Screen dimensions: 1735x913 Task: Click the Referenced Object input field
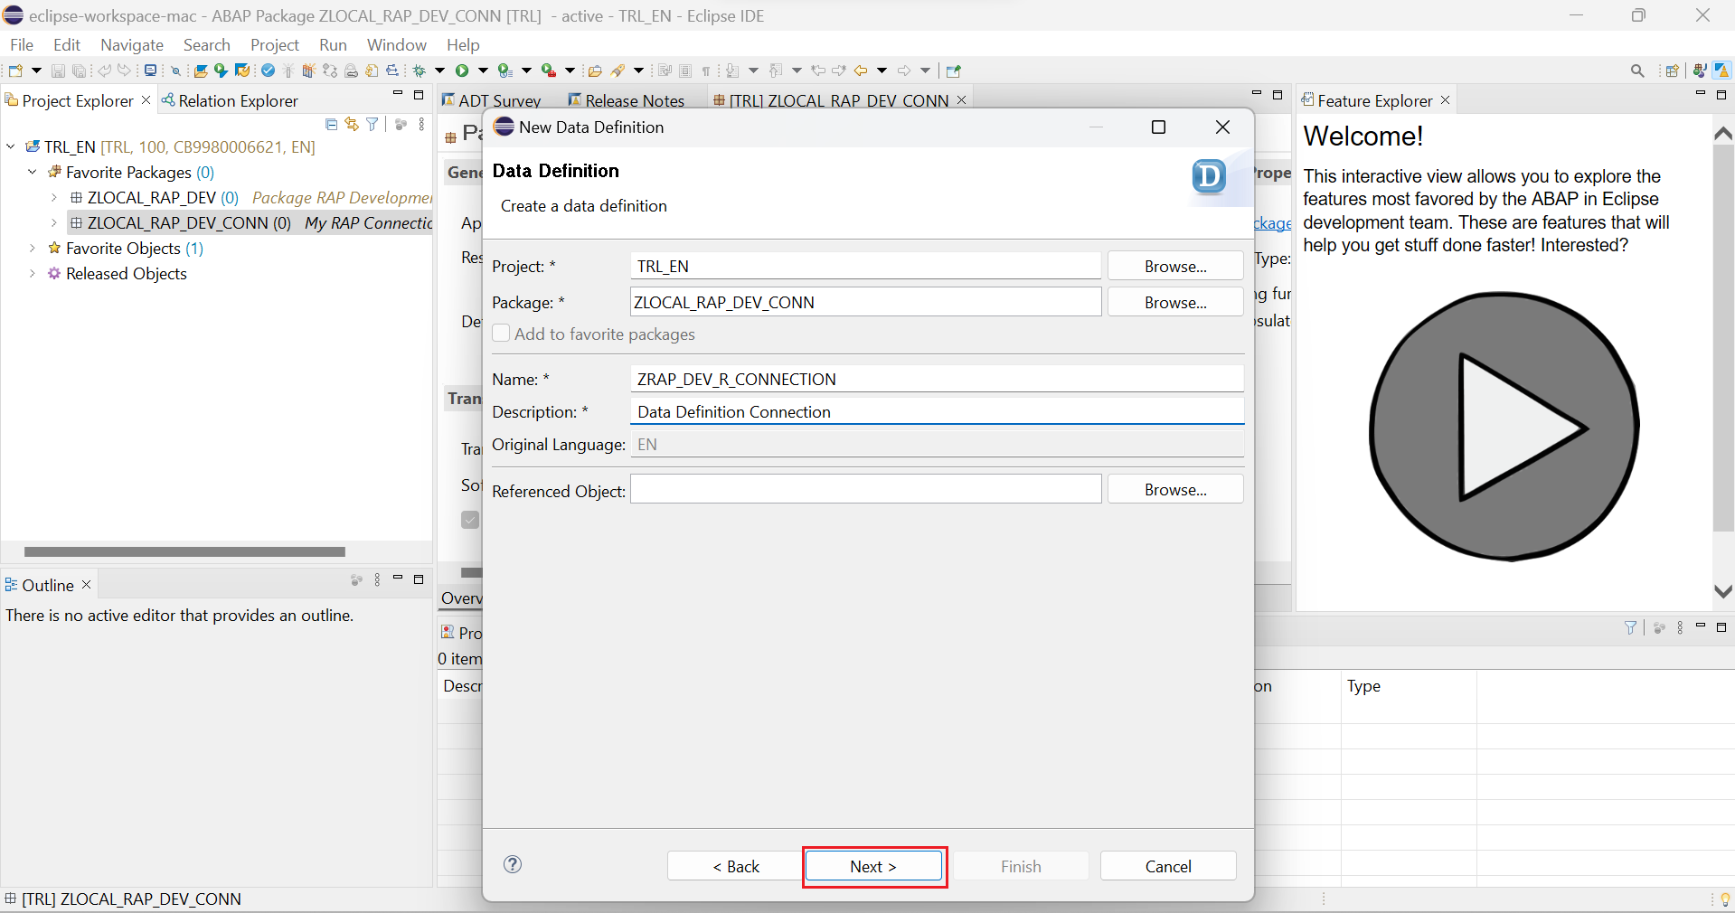point(865,490)
